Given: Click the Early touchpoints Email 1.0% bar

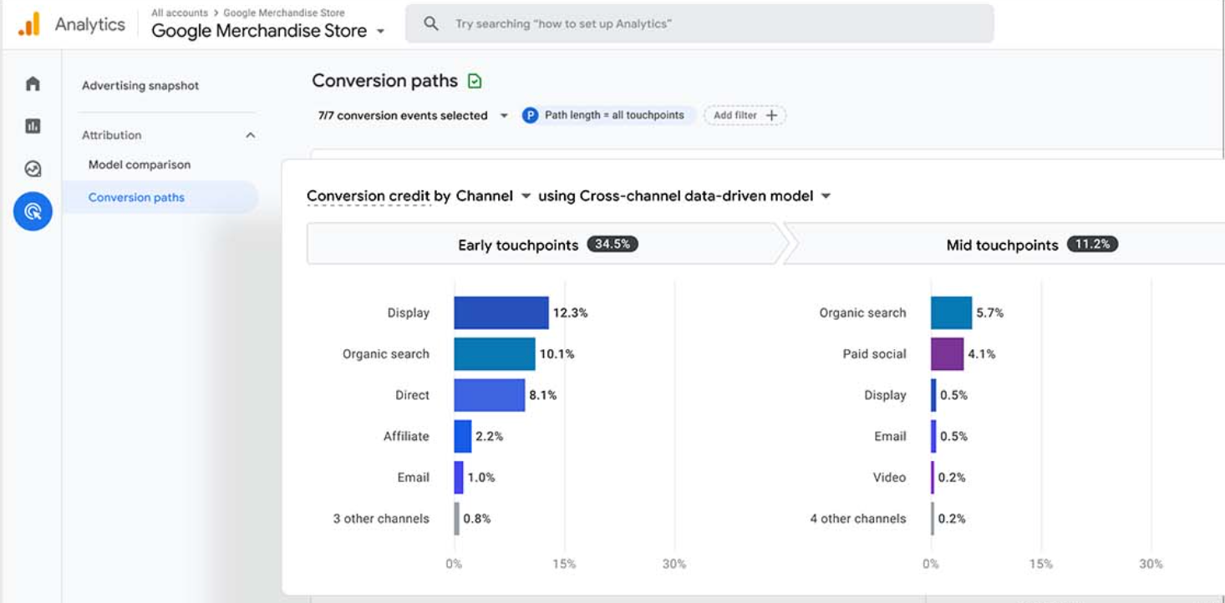Looking at the screenshot, I should tap(459, 477).
